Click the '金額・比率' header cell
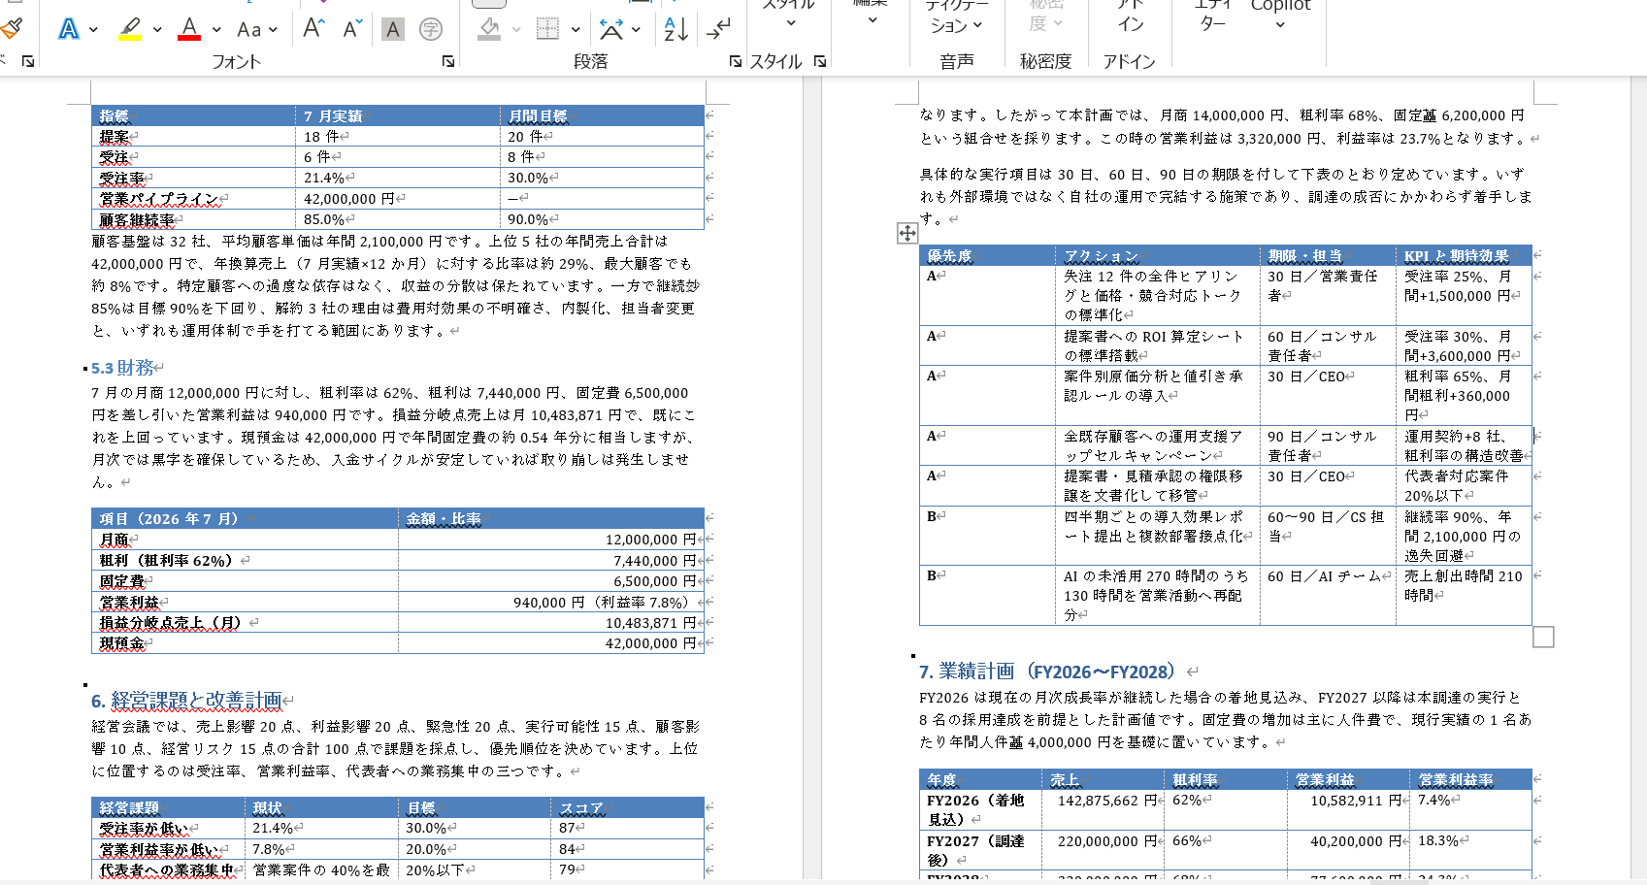The height and width of the screenshot is (885, 1647). 550,519
